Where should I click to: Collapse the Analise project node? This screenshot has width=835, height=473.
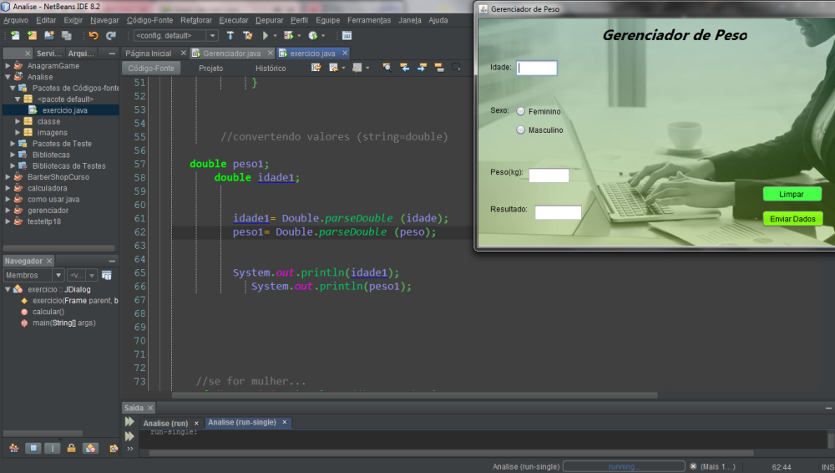click(8, 77)
